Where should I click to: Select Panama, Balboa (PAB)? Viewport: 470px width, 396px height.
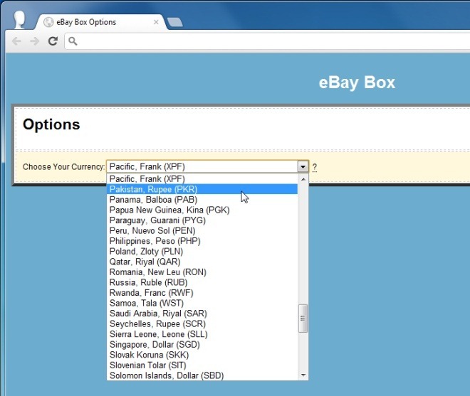click(x=202, y=200)
